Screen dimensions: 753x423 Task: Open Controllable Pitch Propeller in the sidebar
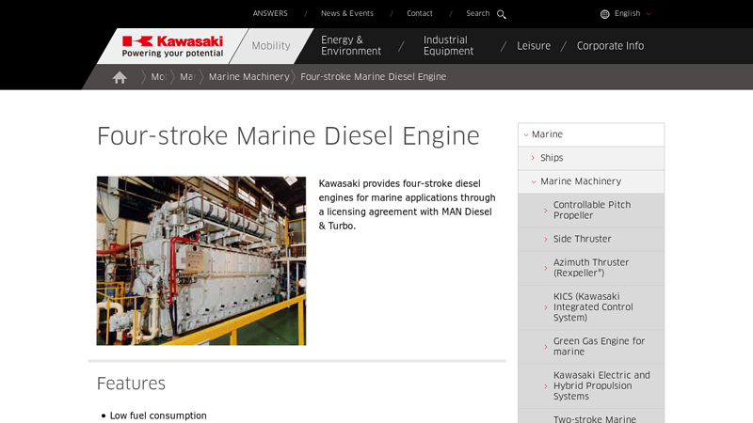(591, 210)
